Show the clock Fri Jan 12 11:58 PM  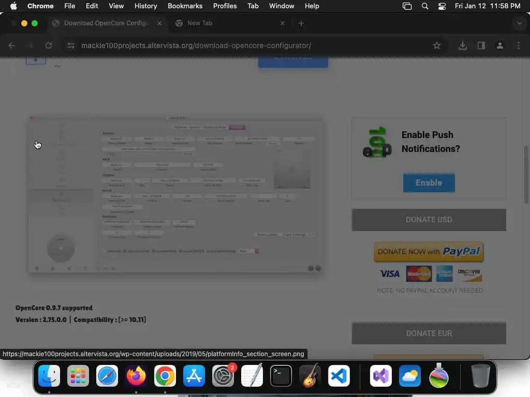(488, 6)
